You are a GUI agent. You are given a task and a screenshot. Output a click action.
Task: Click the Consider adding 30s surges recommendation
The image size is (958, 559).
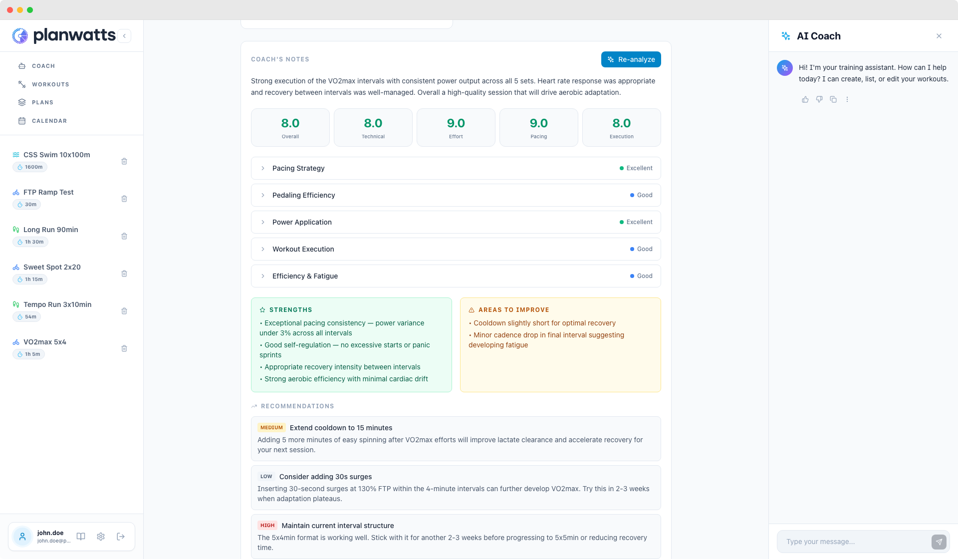(x=456, y=488)
